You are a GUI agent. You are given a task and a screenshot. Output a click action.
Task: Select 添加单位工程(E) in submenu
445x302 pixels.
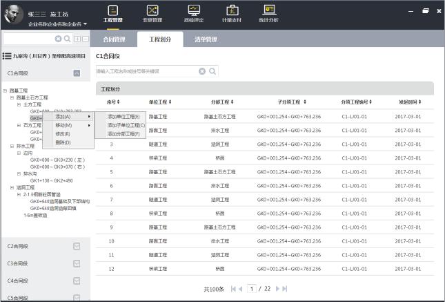123,117
